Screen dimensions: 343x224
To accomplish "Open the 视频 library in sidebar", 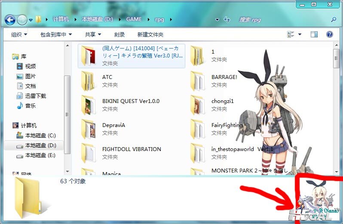I will [30, 66].
